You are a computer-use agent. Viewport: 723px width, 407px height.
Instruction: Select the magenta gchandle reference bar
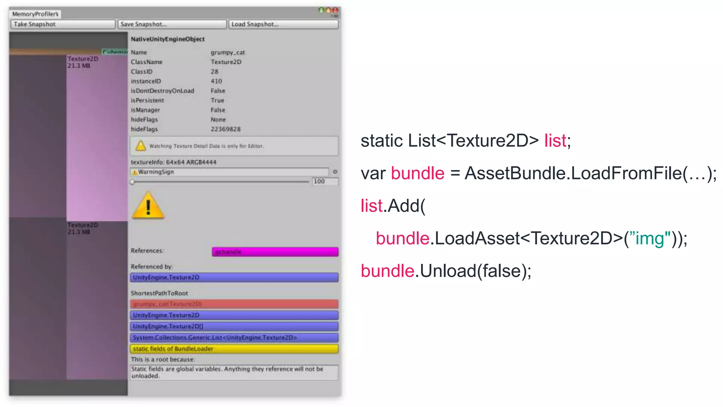(x=275, y=252)
